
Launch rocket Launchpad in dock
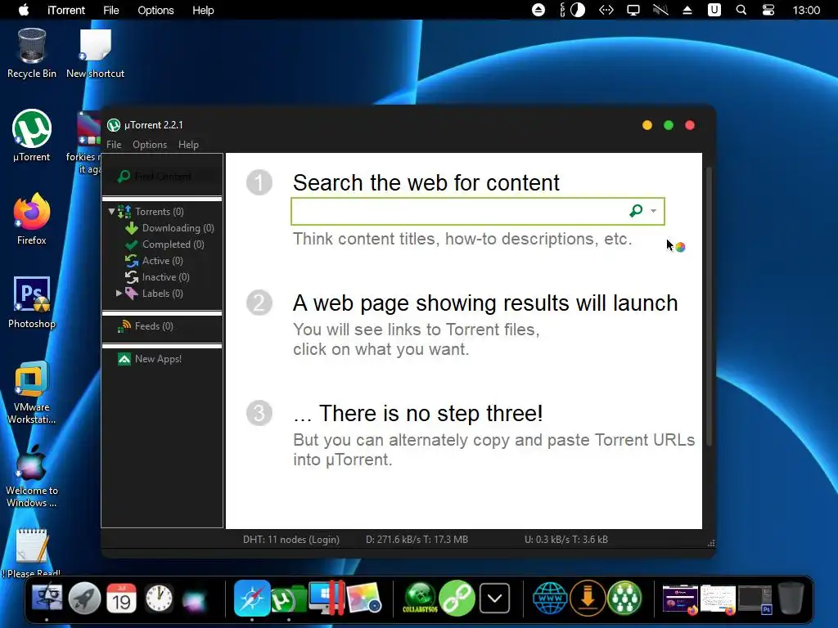tap(84, 598)
